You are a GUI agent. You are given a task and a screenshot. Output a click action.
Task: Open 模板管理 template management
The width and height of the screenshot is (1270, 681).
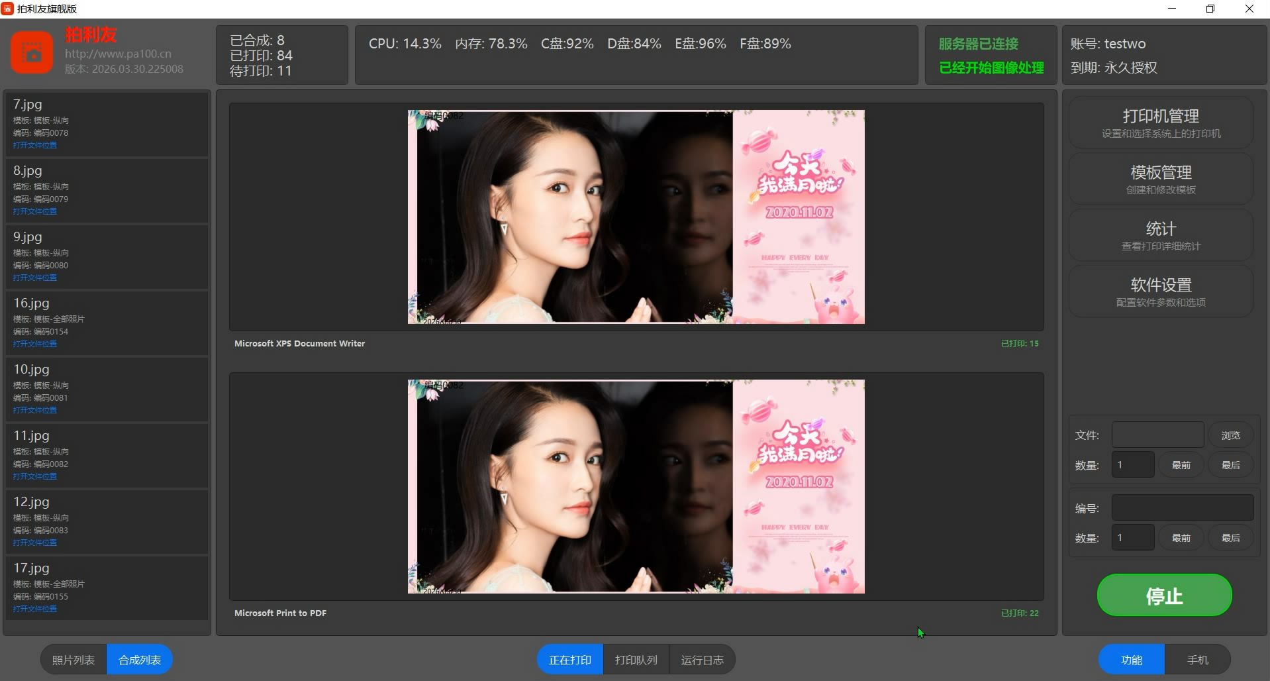click(x=1160, y=179)
